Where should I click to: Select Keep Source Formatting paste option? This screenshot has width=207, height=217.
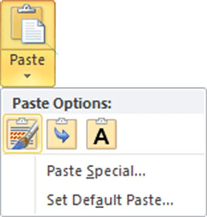tap(23, 134)
